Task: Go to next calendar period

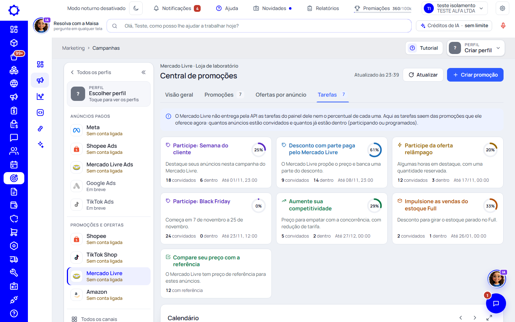Action: tap(475, 318)
